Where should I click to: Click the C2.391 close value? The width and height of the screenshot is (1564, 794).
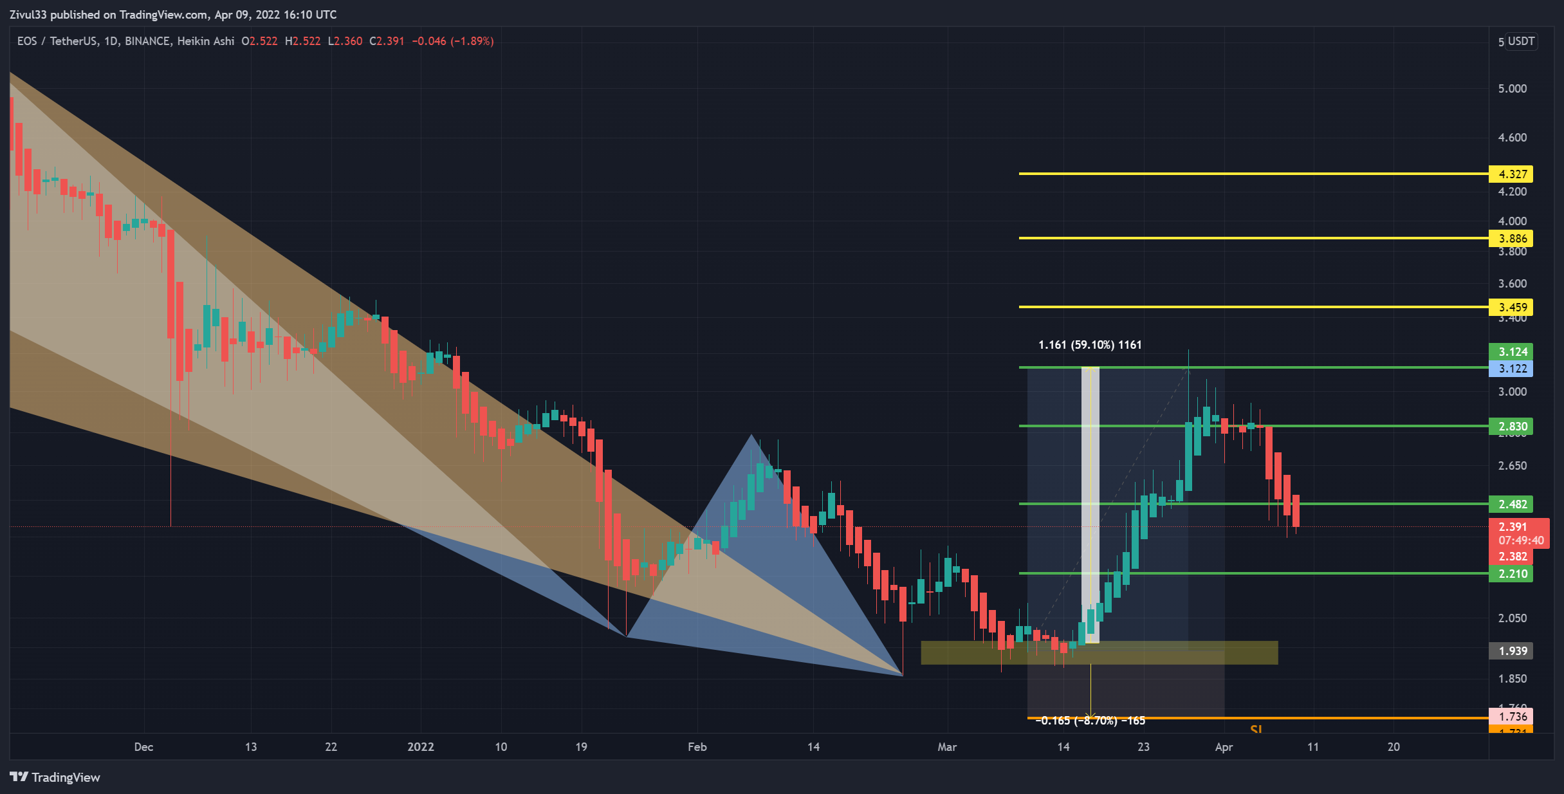(x=387, y=41)
